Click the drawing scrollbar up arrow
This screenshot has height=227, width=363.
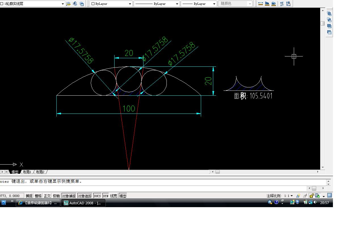(x=322, y=10)
